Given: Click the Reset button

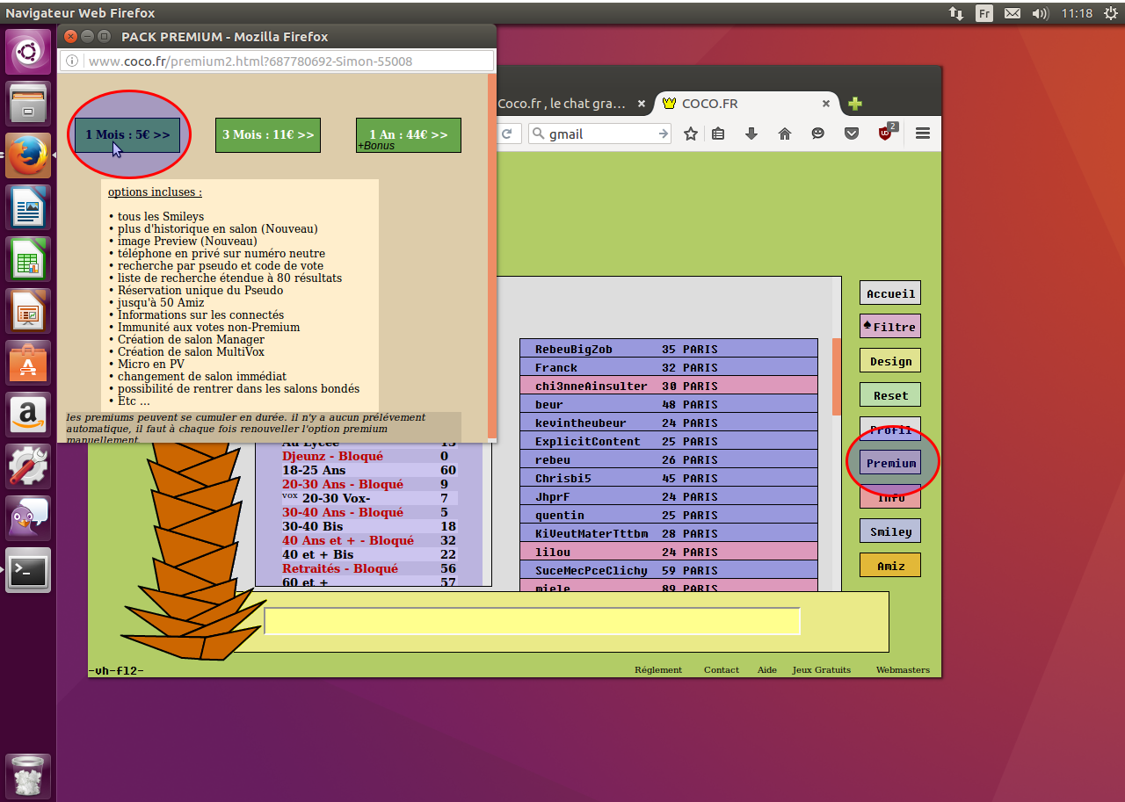Looking at the screenshot, I should tap(890, 395).
